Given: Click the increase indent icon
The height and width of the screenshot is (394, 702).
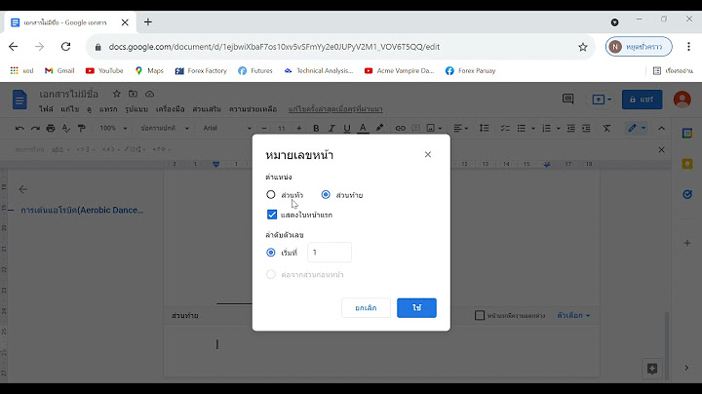Looking at the screenshot, I should 586,129.
